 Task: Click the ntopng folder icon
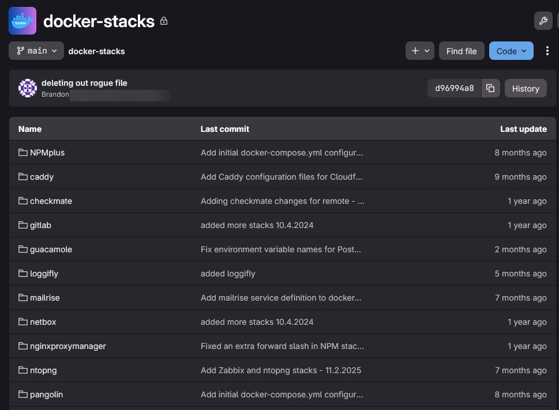(x=23, y=370)
